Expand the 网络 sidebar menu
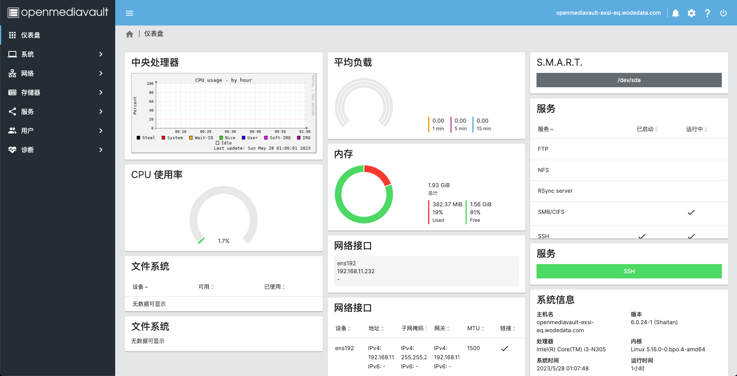Viewport: 737px width, 376px height. pos(56,73)
